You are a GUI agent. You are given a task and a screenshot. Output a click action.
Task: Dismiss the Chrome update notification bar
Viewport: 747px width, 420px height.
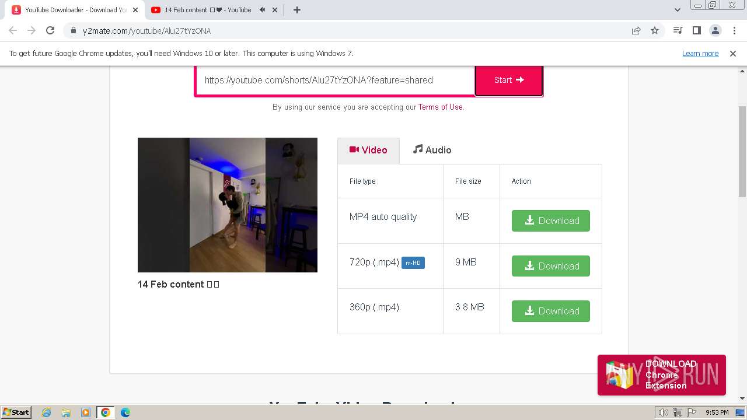click(x=733, y=54)
